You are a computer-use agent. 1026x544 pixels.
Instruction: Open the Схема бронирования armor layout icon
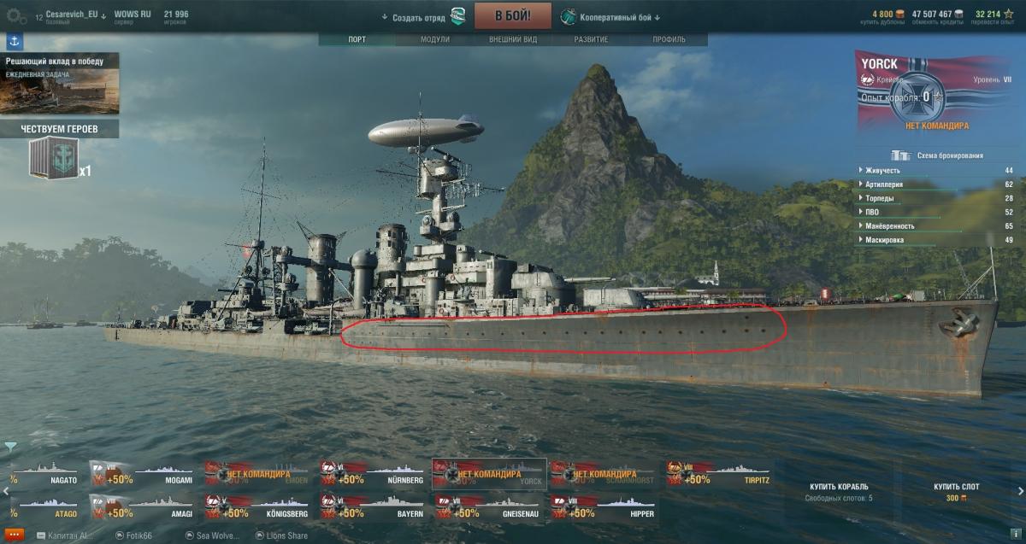(899, 155)
